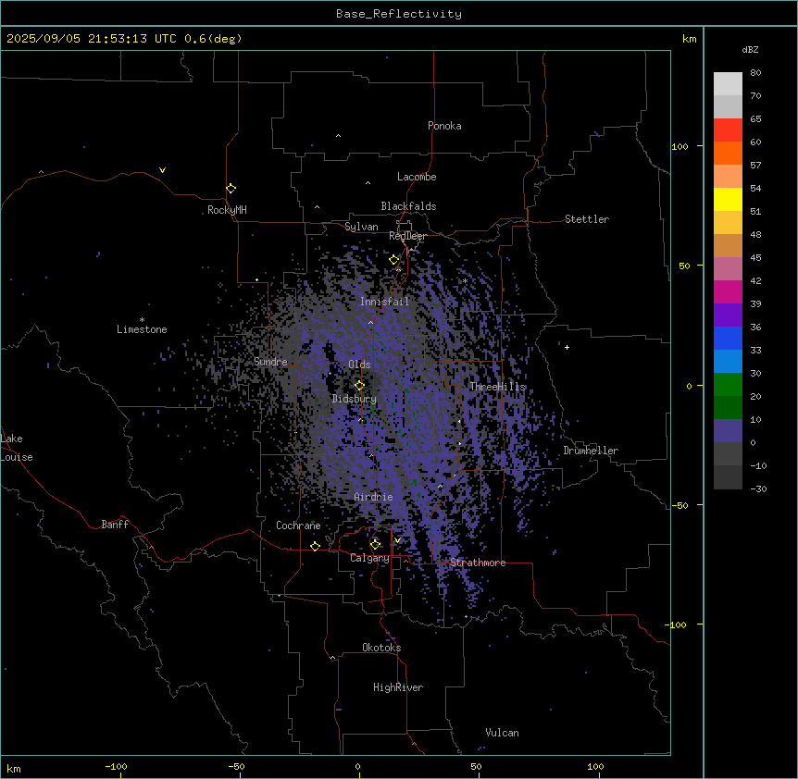Select the pink 45 dBZ legend swatch
The image size is (798, 779).
click(x=728, y=269)
